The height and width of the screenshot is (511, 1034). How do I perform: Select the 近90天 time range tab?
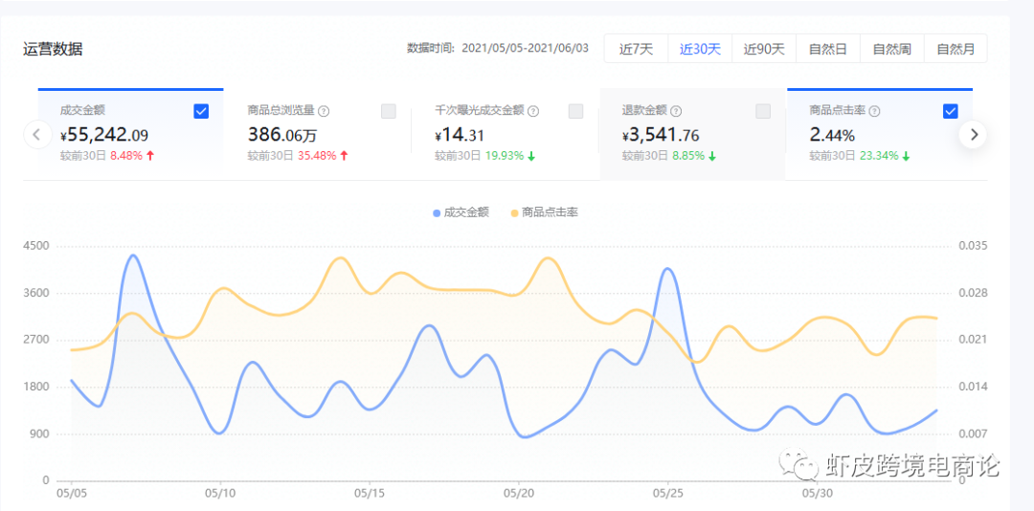pyautogui.click(x=764, y=49)
